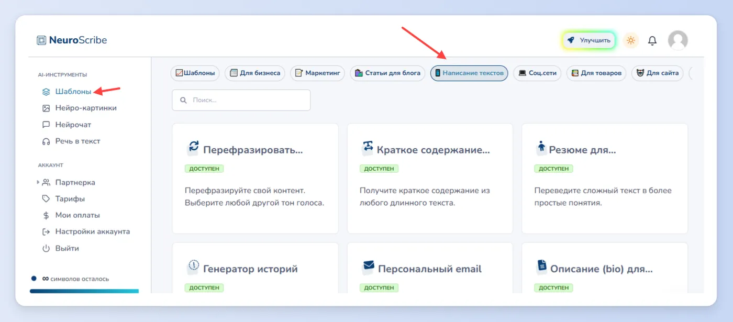Image resolution: width=733 pixels, height=322 pixels.
Task: Open Тарифы in the sidebar
Action: pos(70,199)
